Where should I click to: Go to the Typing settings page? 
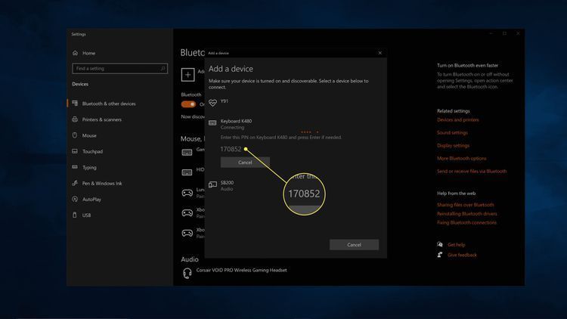pos(89,167)
